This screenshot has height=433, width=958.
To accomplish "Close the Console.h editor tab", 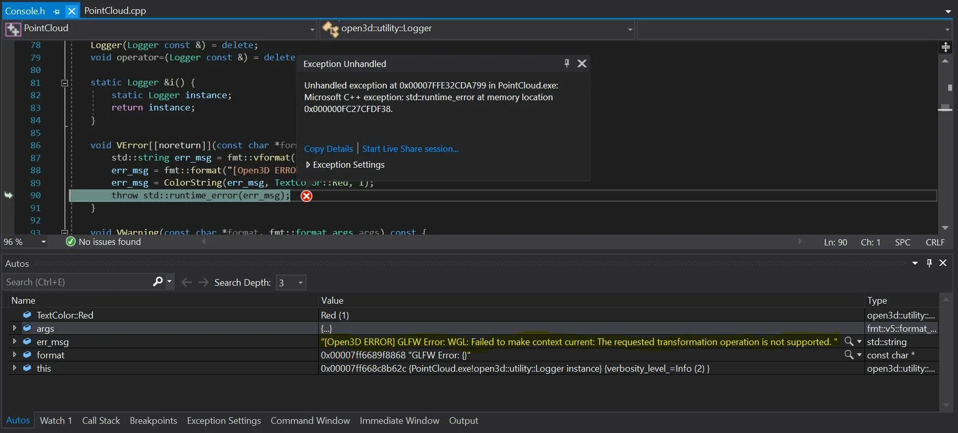I will (72, 11).
